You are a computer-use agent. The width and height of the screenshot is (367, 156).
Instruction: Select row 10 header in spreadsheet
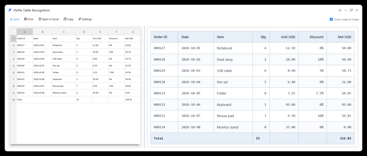[13, 99]
